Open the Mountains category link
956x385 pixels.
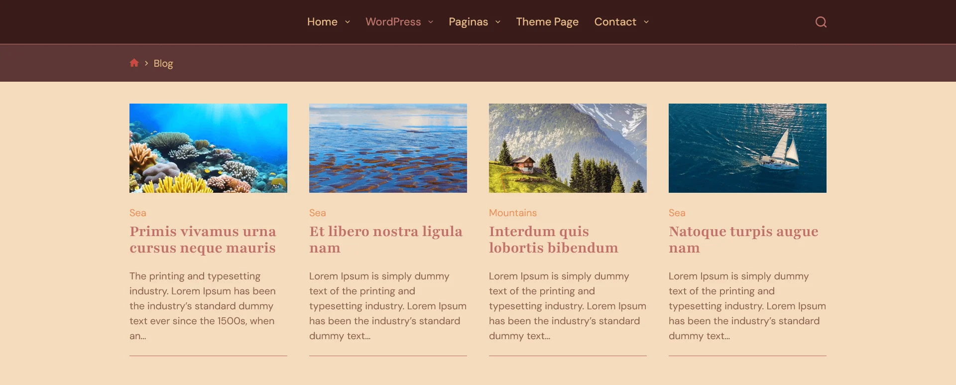click(513, 213)
